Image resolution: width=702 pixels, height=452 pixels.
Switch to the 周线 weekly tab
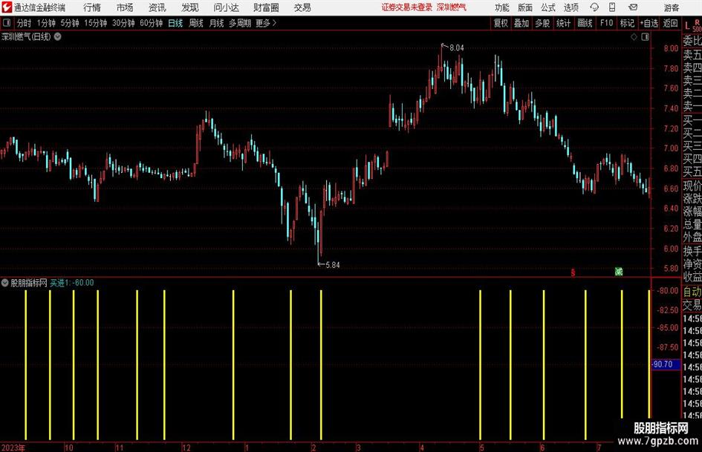point(196,23)
